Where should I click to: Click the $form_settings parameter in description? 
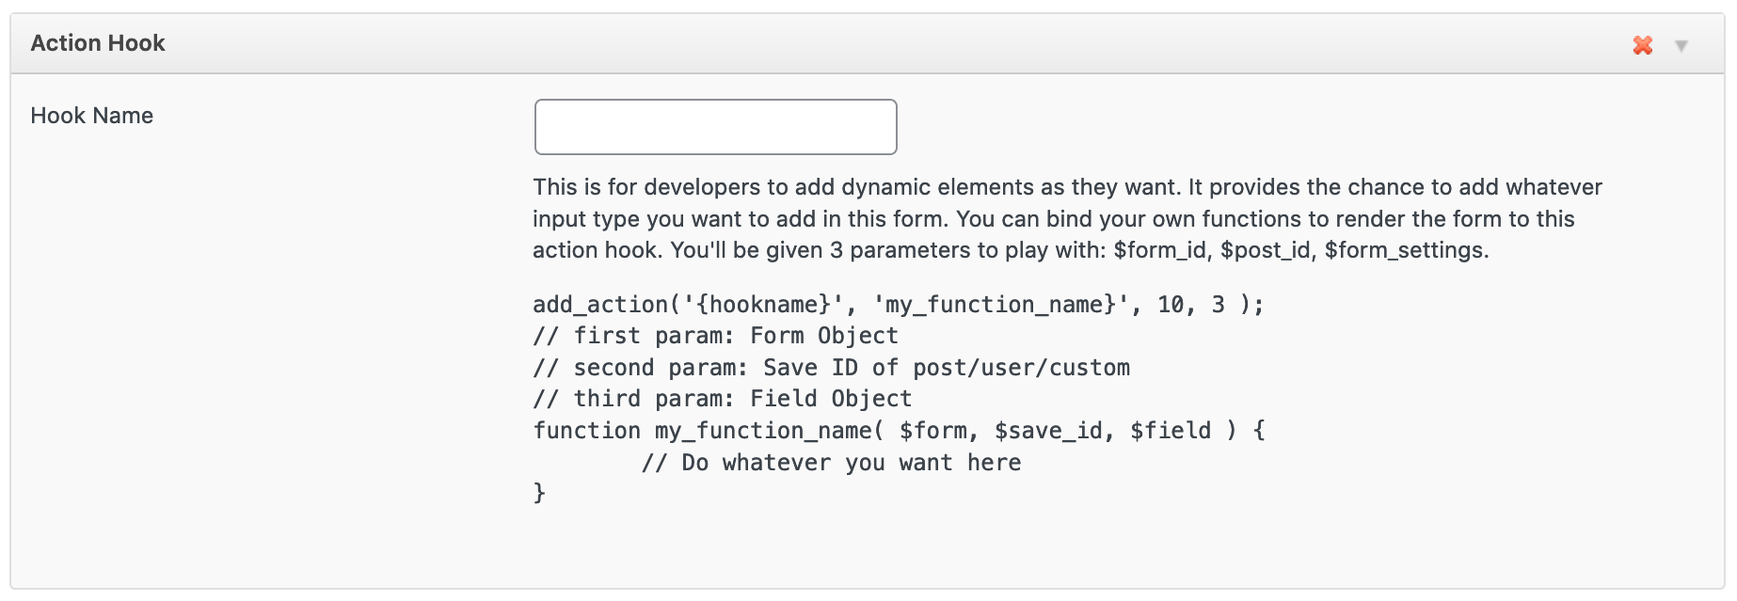1405,250
